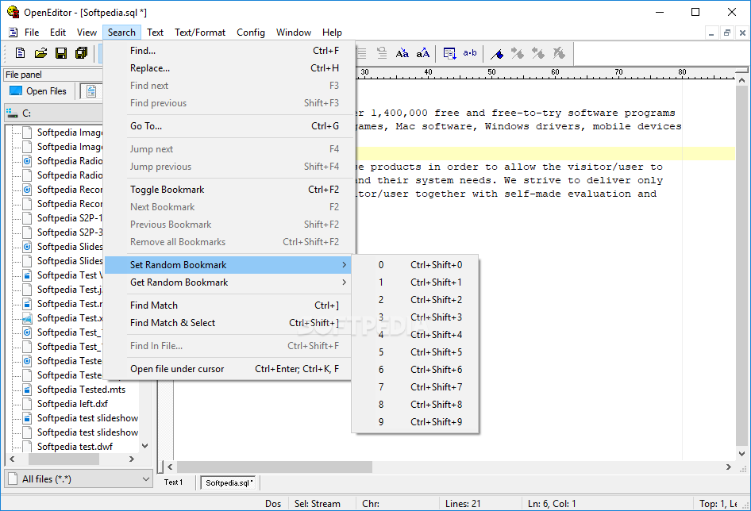Click 'Dos' in status bar
Viewport: 751px width, 511px height.
tap(273, 504)
